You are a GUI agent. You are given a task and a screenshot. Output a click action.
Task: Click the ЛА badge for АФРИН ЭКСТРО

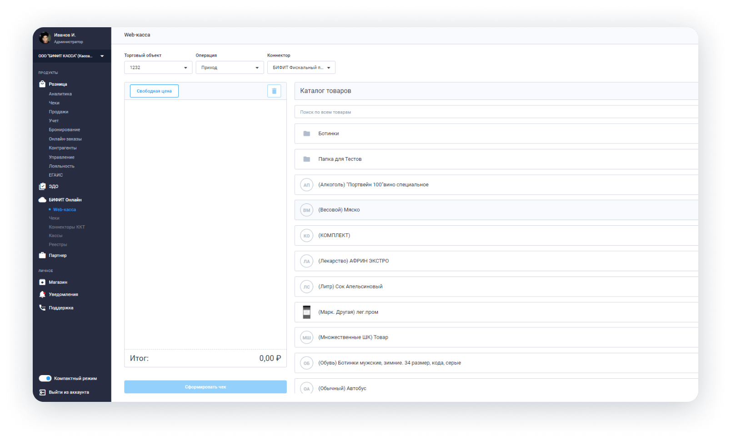307,261
